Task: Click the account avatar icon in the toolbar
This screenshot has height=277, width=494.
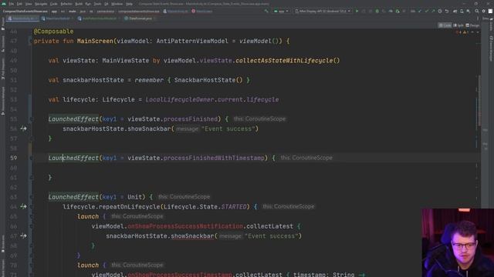Action: click(490, 11)
